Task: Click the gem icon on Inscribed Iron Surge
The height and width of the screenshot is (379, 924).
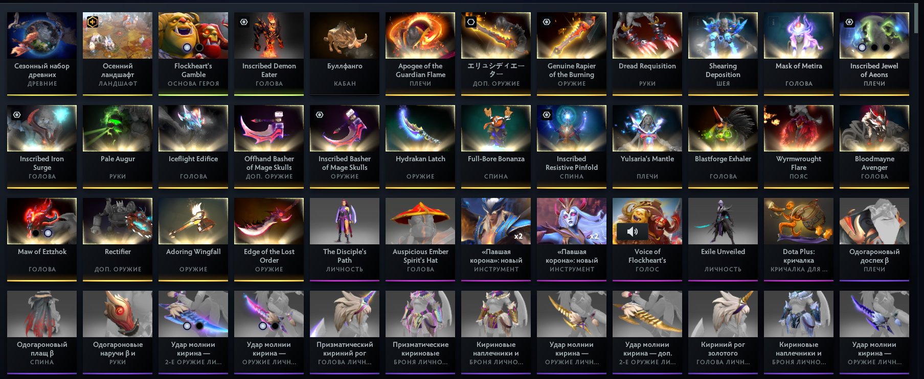Action: click(x=17, y=115)
